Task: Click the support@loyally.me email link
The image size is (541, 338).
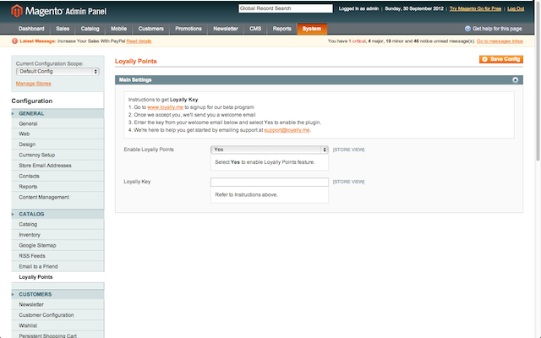Action: pyautogui.click(x=287, y=130)
